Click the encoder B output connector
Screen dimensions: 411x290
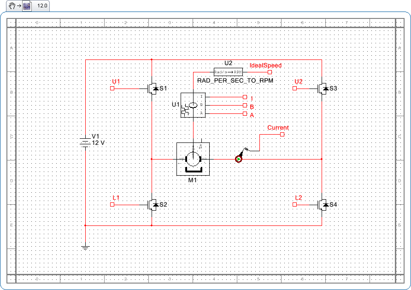coord(245,105)
